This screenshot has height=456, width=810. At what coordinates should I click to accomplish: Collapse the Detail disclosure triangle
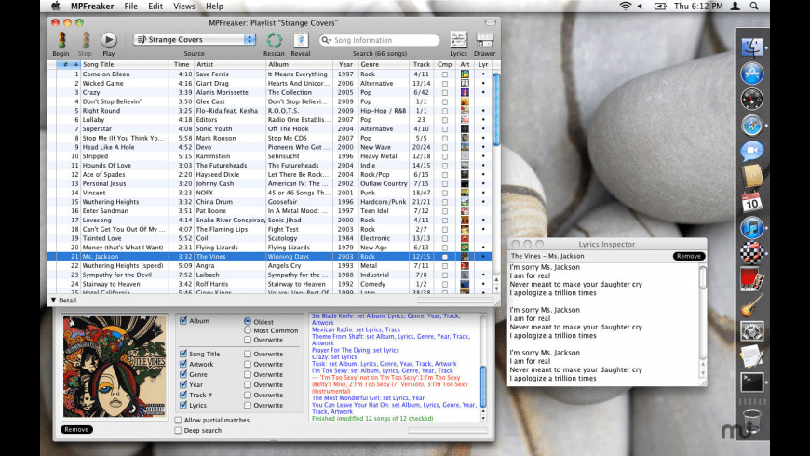tap(53, 301)
